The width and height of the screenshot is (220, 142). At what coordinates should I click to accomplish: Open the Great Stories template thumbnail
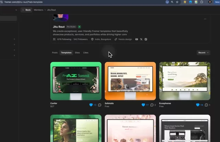(185, 128)
